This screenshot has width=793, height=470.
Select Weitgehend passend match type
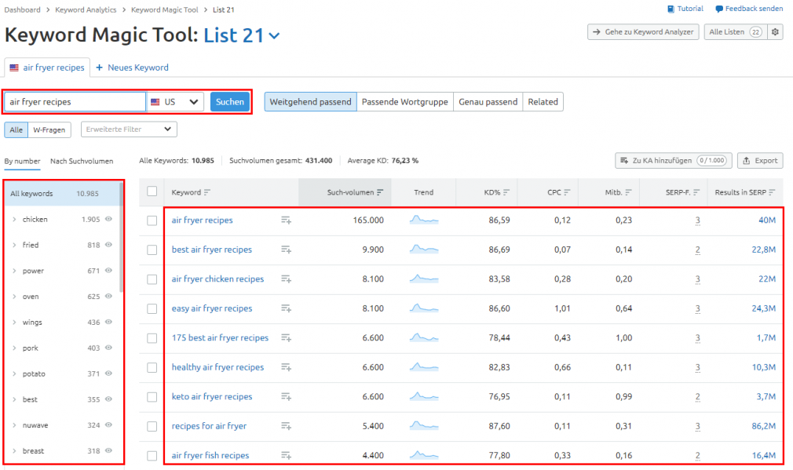(310, 101)
